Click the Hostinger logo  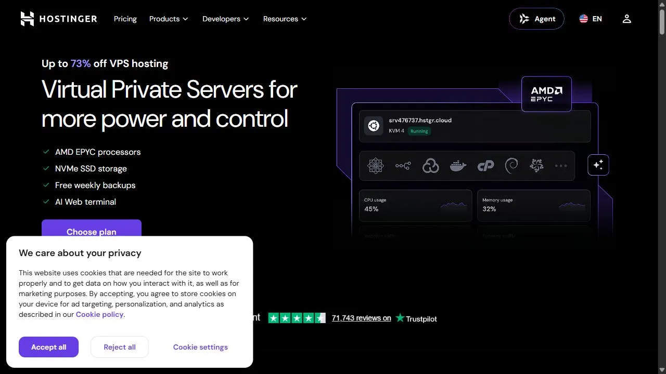(58, 19)
